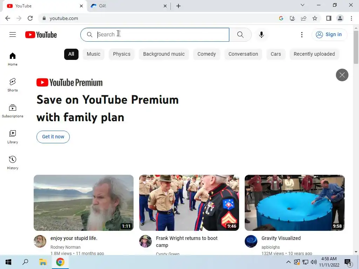Filter by Background music chip
Image resolution: width=359 pixels, height=269 pixels.
pos(164,54)
